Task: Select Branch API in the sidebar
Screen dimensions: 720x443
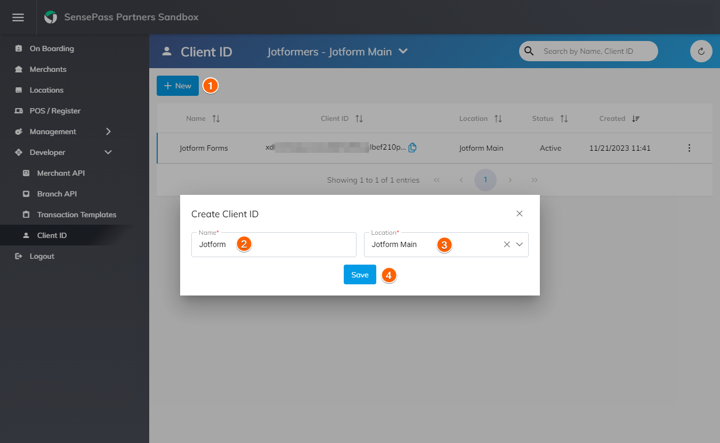Action: [x=57, y=194]
